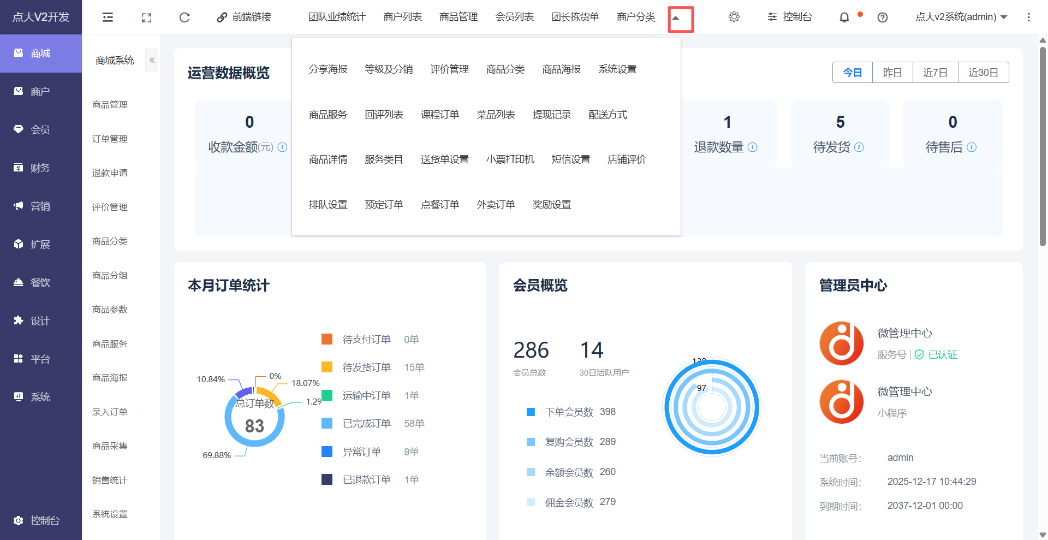Open 订单管理 in 商城系统 submenu
This screenshot has height=540, width=1048.
[110, 139]
